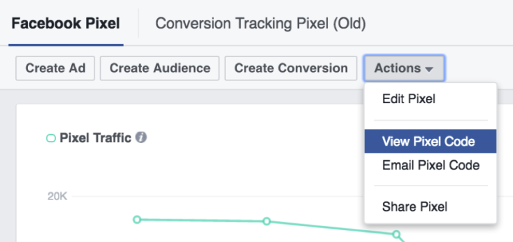This screenshot has width=513, height=242.
Task: Click the Pixel Traffic info icon
Action: coord(141,138)
